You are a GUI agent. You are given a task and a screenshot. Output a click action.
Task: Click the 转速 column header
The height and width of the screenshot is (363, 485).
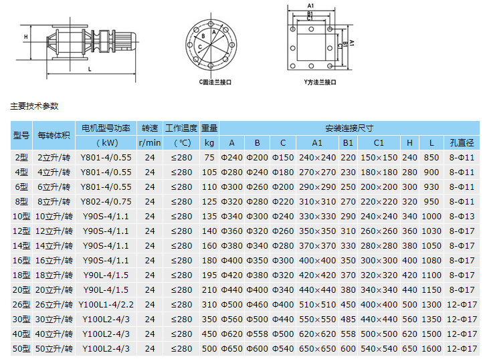click(150, 128)
